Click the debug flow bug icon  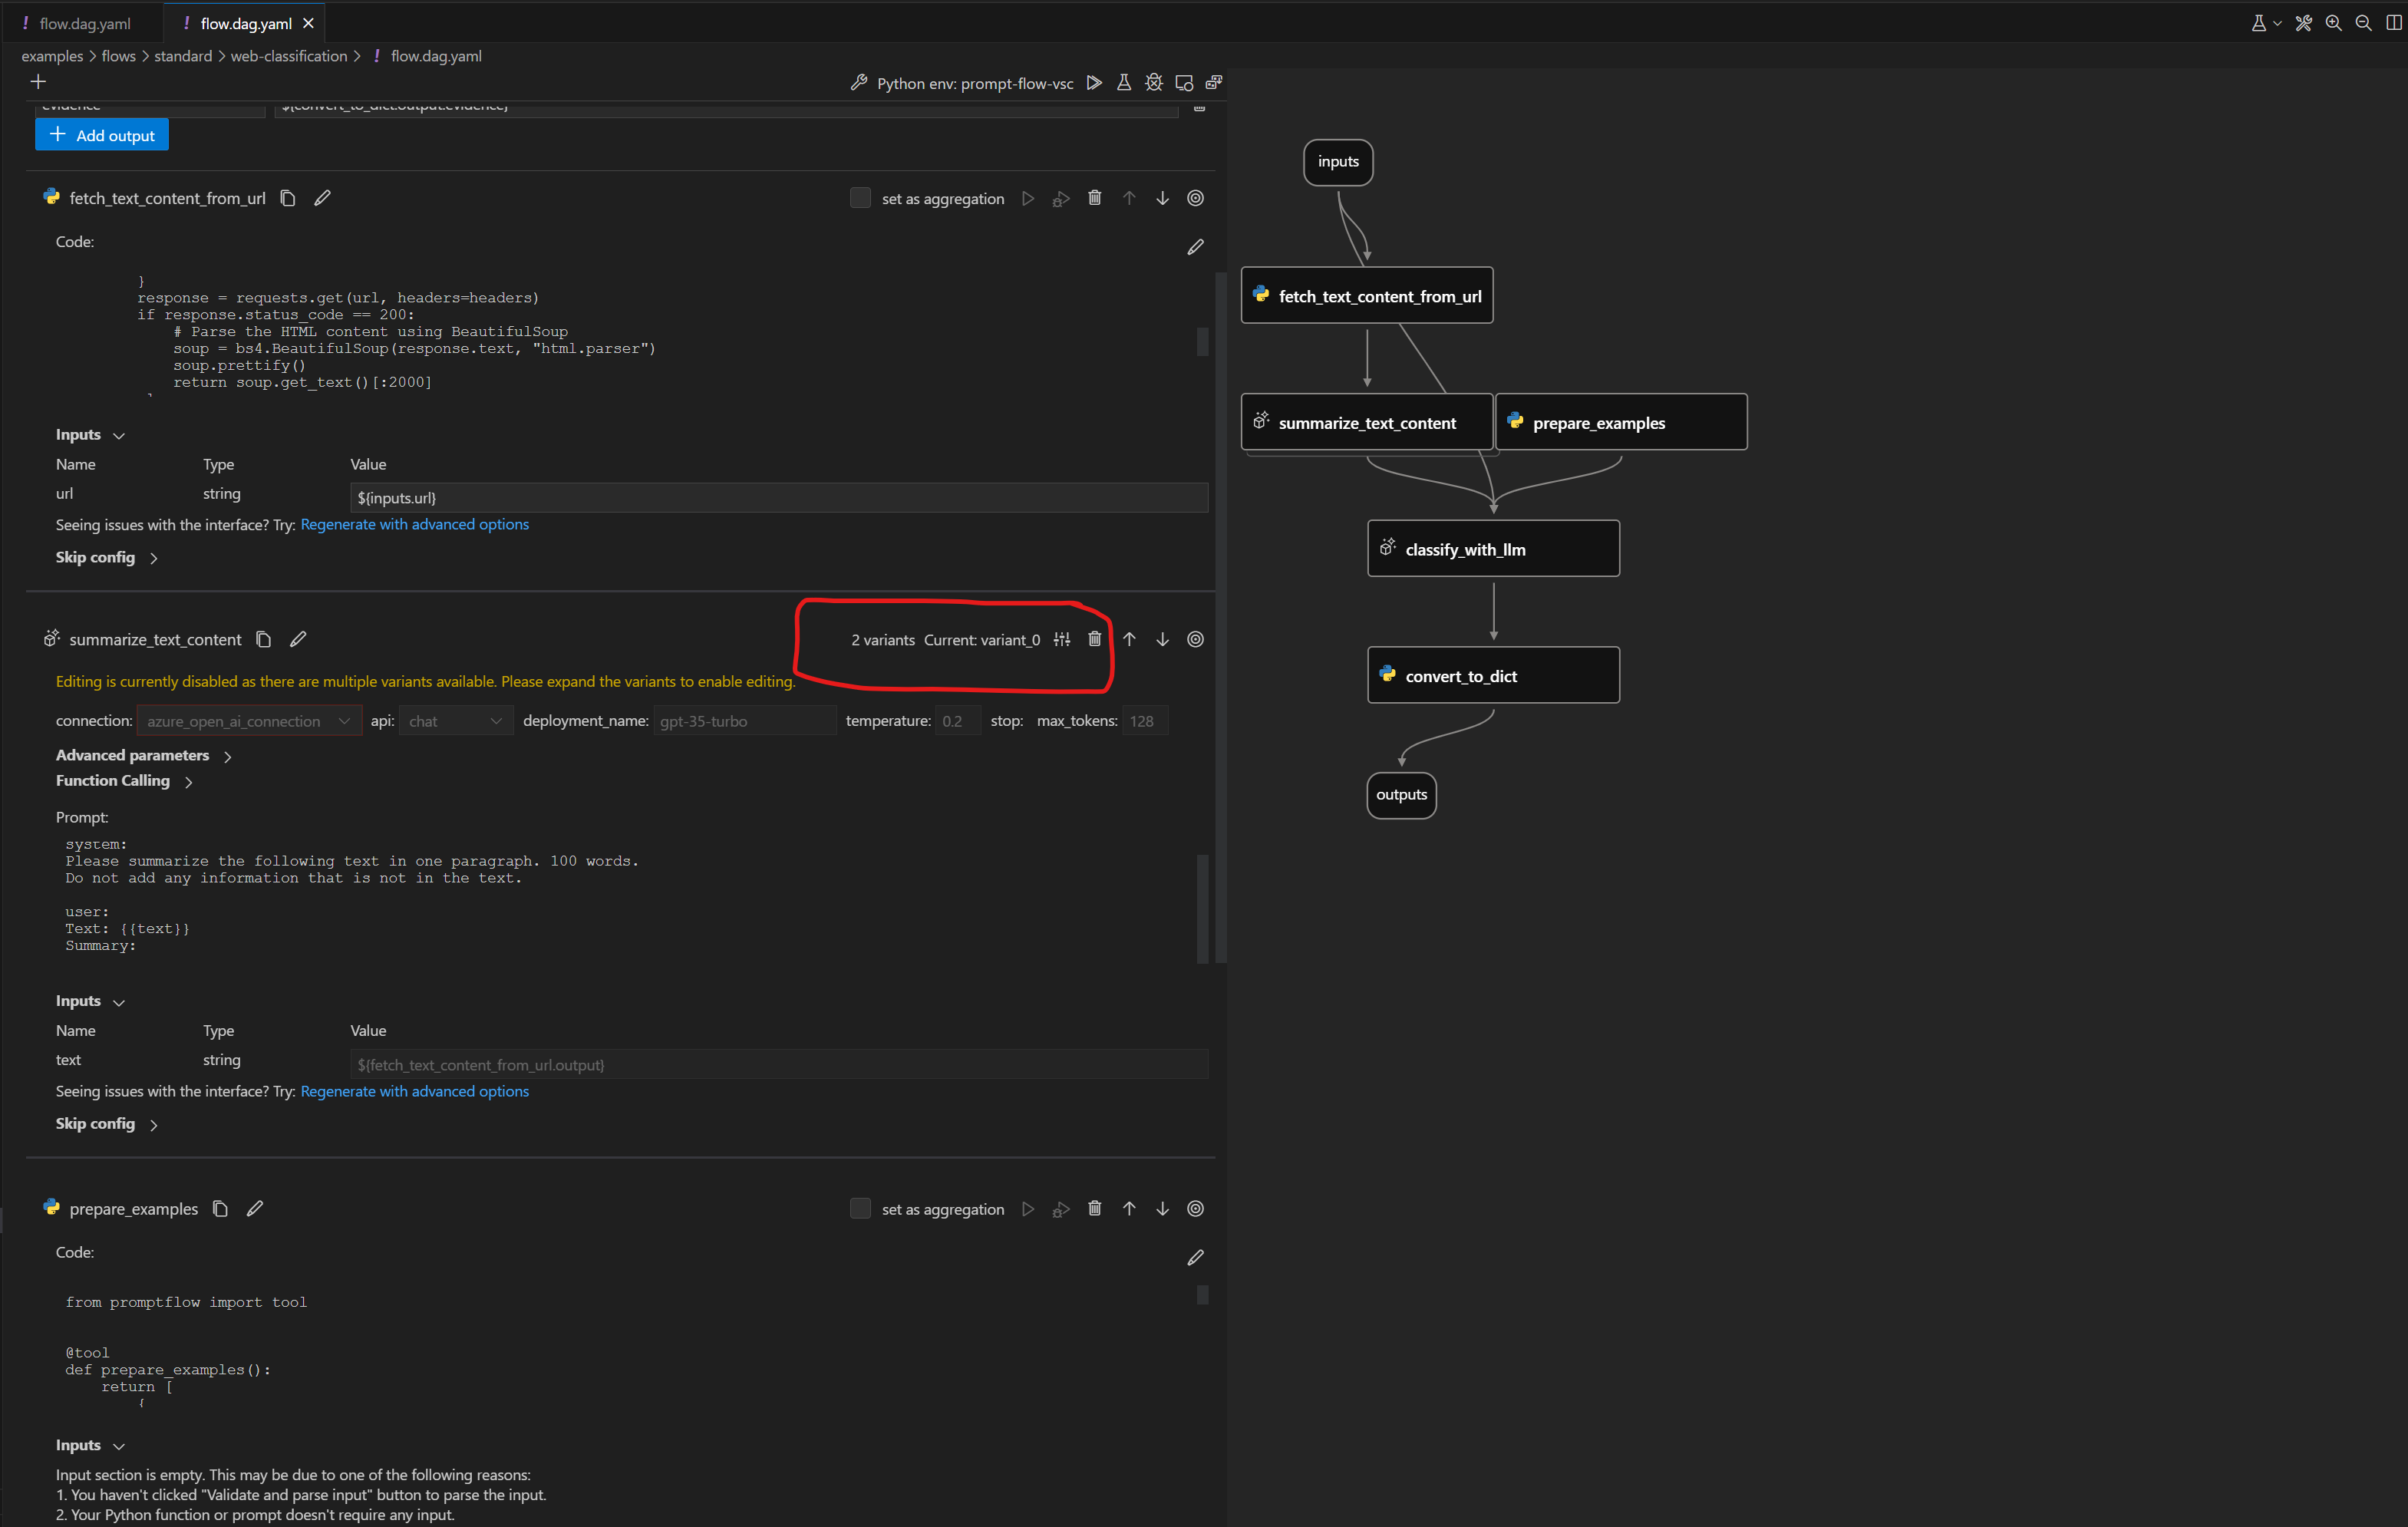1153,83
